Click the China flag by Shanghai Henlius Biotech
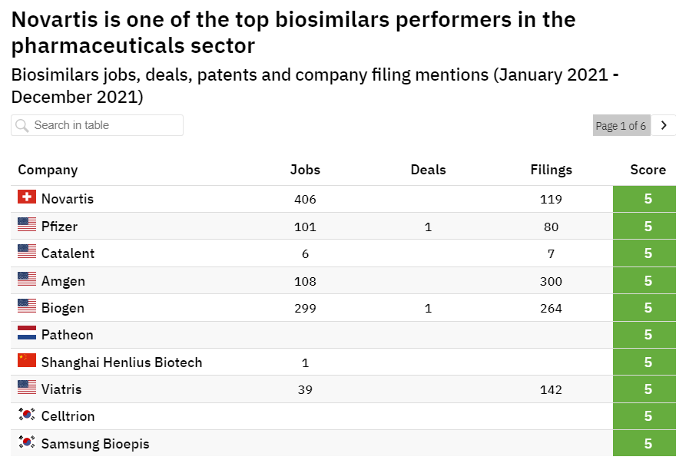This screenshot has height=470, width=689. click(x=27, y=360)
